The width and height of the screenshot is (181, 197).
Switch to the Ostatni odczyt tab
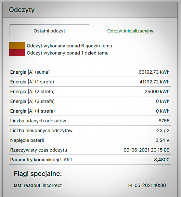coord(49,31)
